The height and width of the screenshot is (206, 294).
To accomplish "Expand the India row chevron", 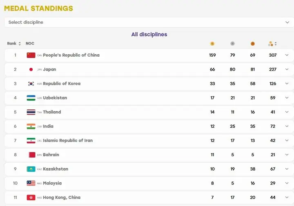I will 287,126.
